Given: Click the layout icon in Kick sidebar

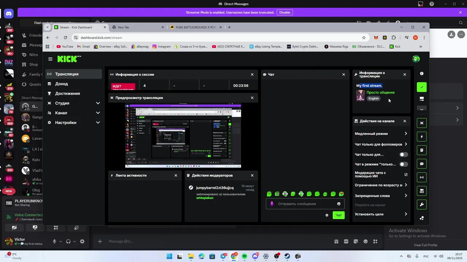Looking at the screenshot, I should coord(422,99).
